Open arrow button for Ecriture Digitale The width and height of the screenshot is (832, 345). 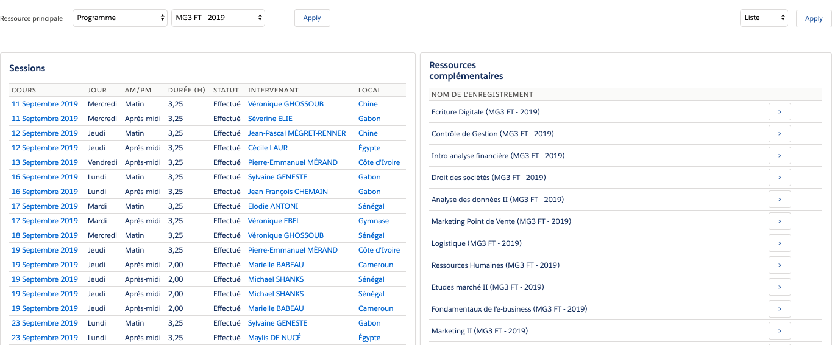(x=780, y=112)
